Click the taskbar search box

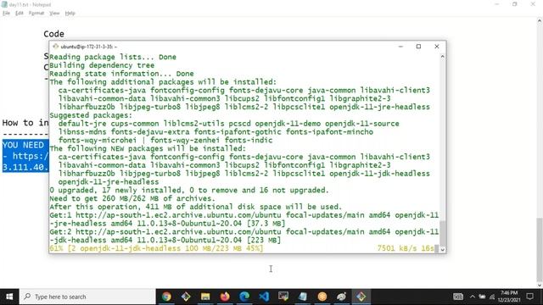(x=87, y=297)
